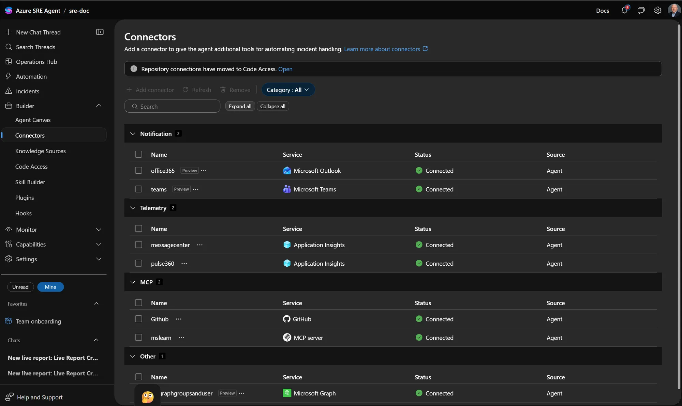The height and width of the screenshot is (406, 682).
Task: Open Skill Builder in sidebar
Action: 30,182
